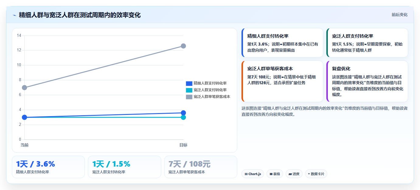Click the cyan data point at 目标
Image resolution: width=420 pixels, height=190 pixels.
point(183,117)
